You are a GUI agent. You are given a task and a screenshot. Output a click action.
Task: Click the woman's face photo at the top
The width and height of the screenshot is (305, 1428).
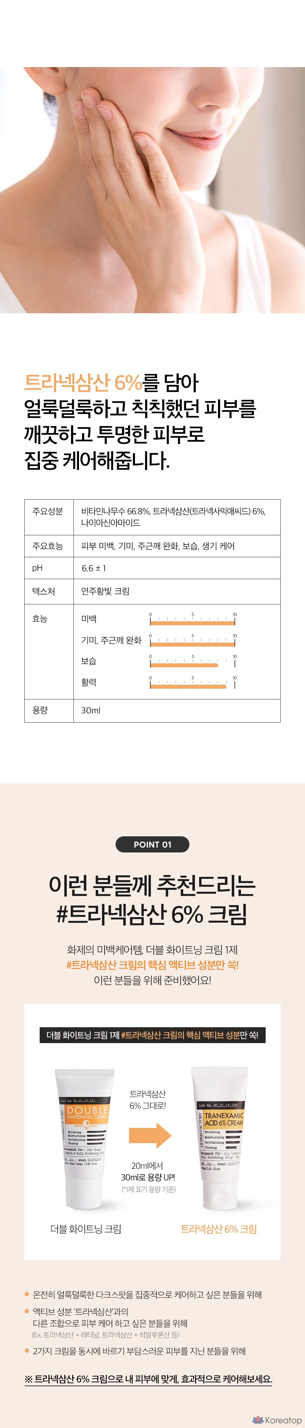click(x=152, y=190)
